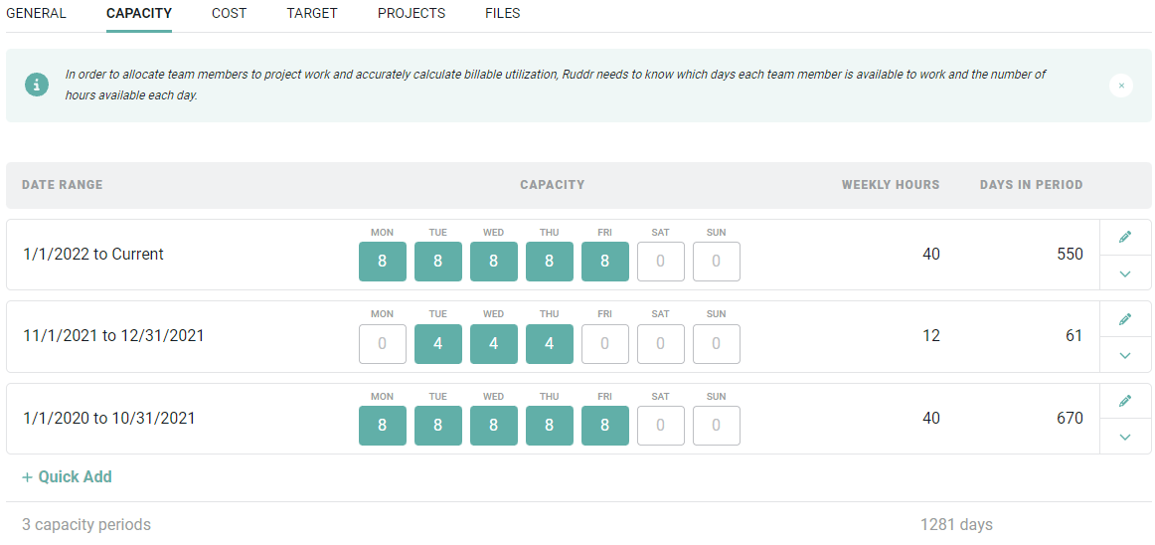Click Tuesday box in 11/1/2021 row

coord(438,344)
